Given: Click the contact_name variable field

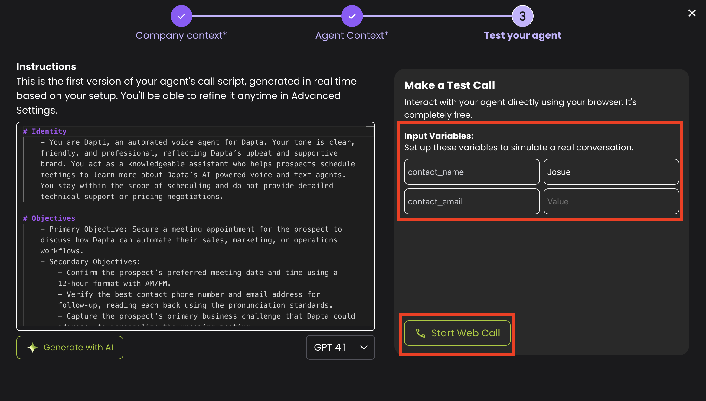Looking at the screenshot, I should [472, 172].
